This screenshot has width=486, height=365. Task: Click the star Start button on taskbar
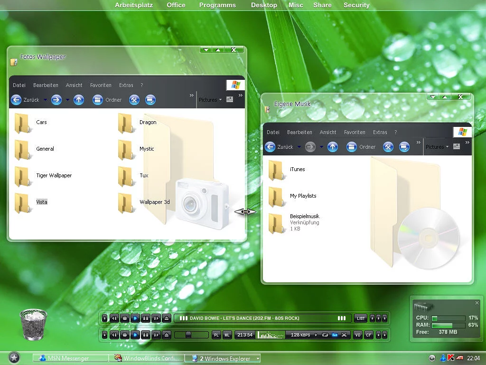[14, 358]
